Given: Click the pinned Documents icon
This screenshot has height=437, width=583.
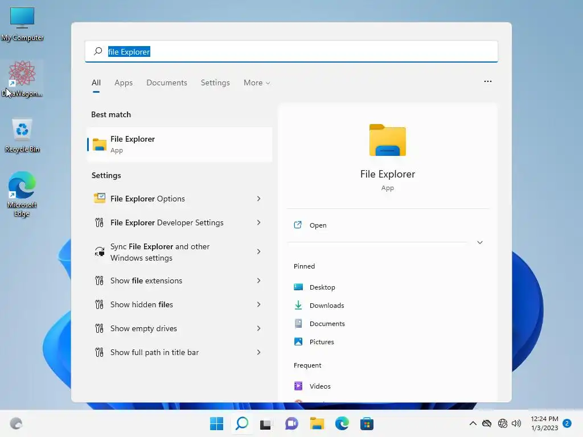Looking at the screenshot, I should click(x=298, y=323).
